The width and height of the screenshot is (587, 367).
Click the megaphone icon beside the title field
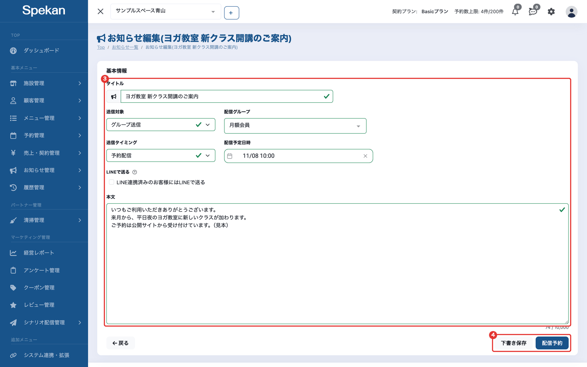click(x=114, y=97)
